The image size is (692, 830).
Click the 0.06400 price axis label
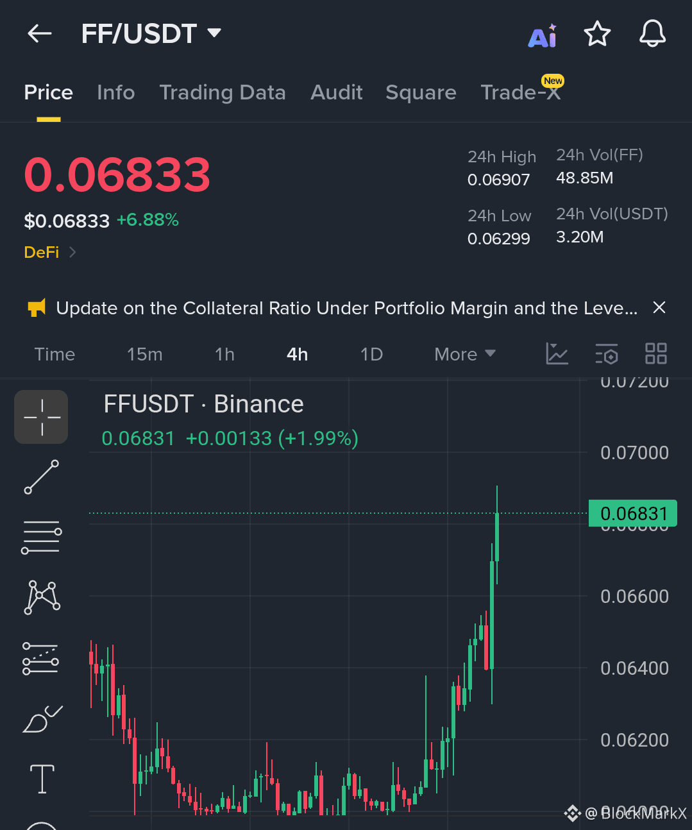tap(634, 668)
